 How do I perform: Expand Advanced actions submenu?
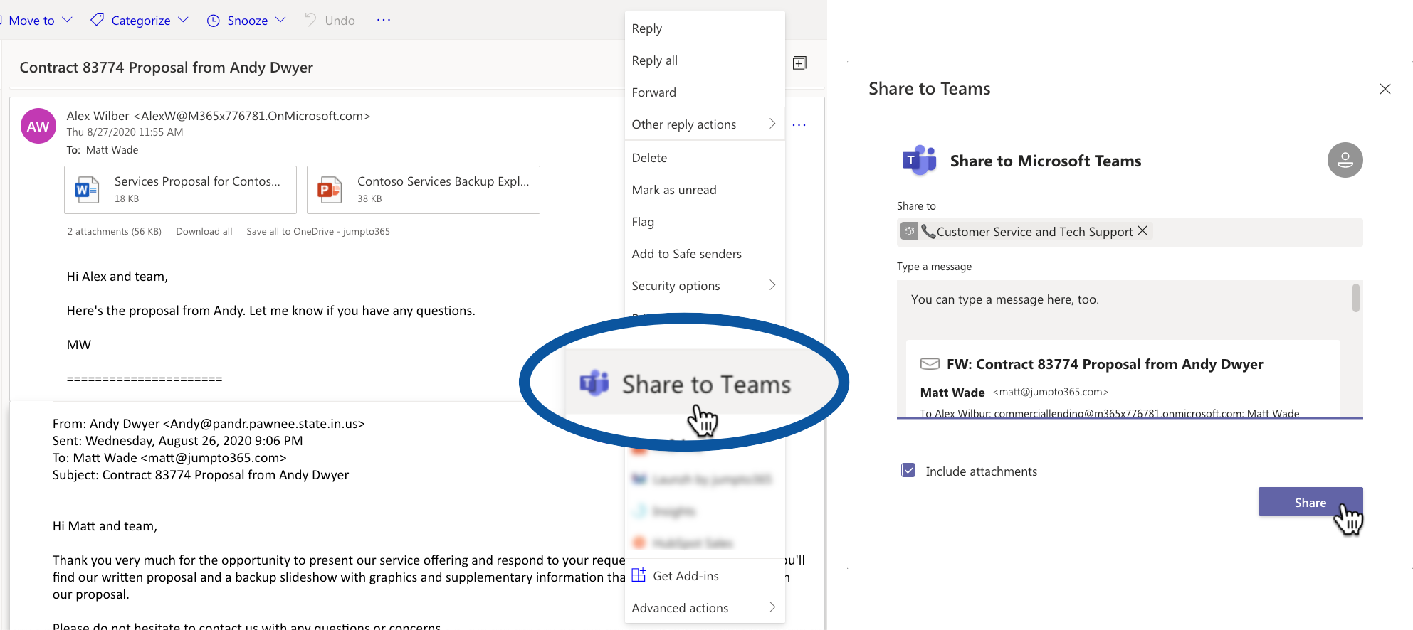(704, 608)
